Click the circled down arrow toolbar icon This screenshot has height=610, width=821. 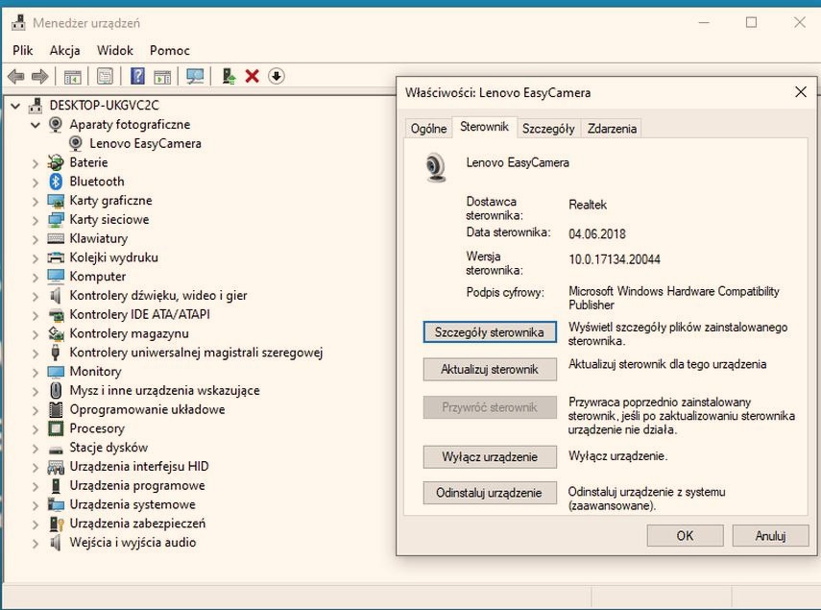tap(276, 77)
